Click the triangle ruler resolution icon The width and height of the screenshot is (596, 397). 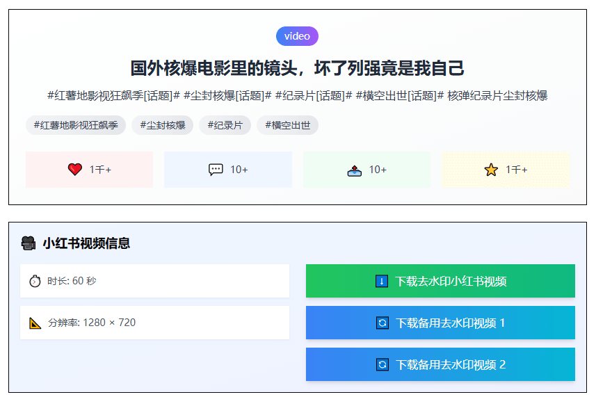[x=35, y=323]
